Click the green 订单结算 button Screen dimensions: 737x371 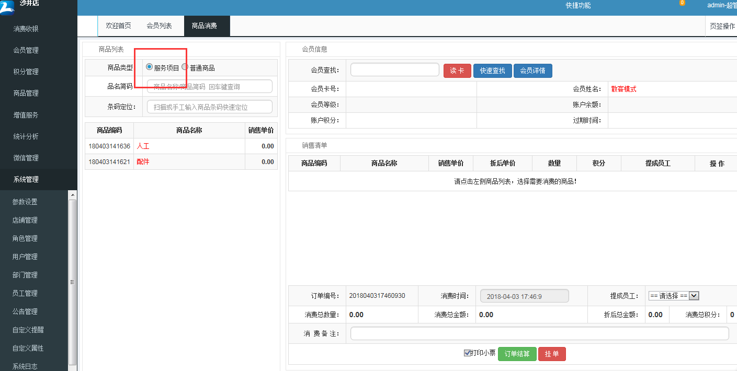[x=517, y=354]
